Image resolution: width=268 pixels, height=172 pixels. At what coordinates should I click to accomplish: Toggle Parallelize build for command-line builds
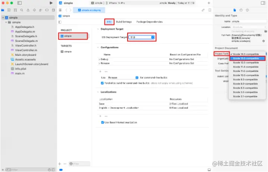[102, 83]
